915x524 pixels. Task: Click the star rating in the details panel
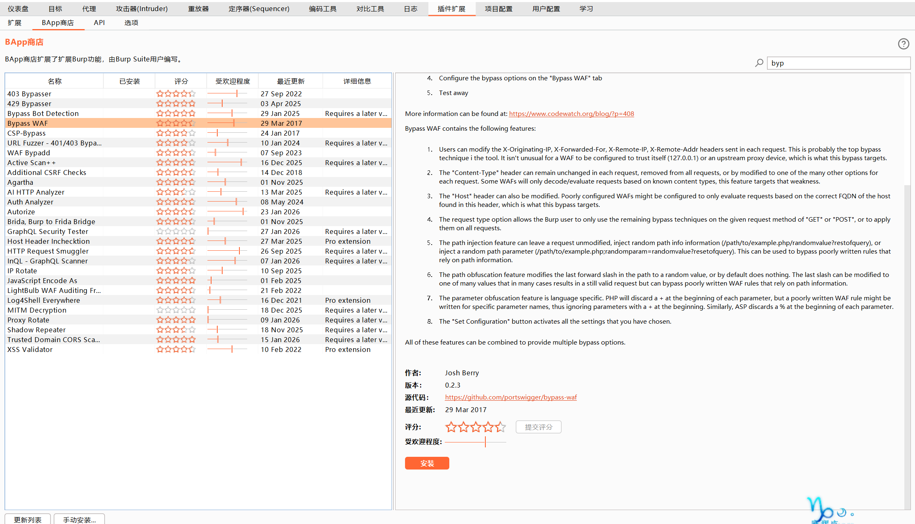[x=475, y=427]
